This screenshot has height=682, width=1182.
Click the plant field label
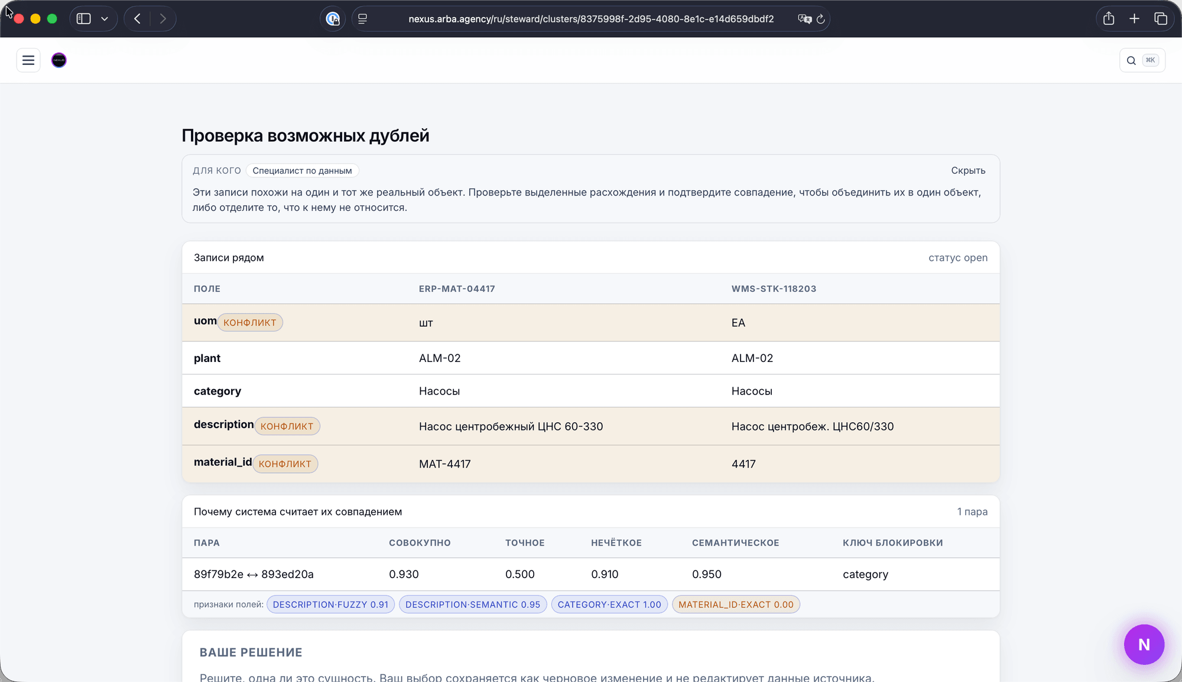(x=207, y=358)
